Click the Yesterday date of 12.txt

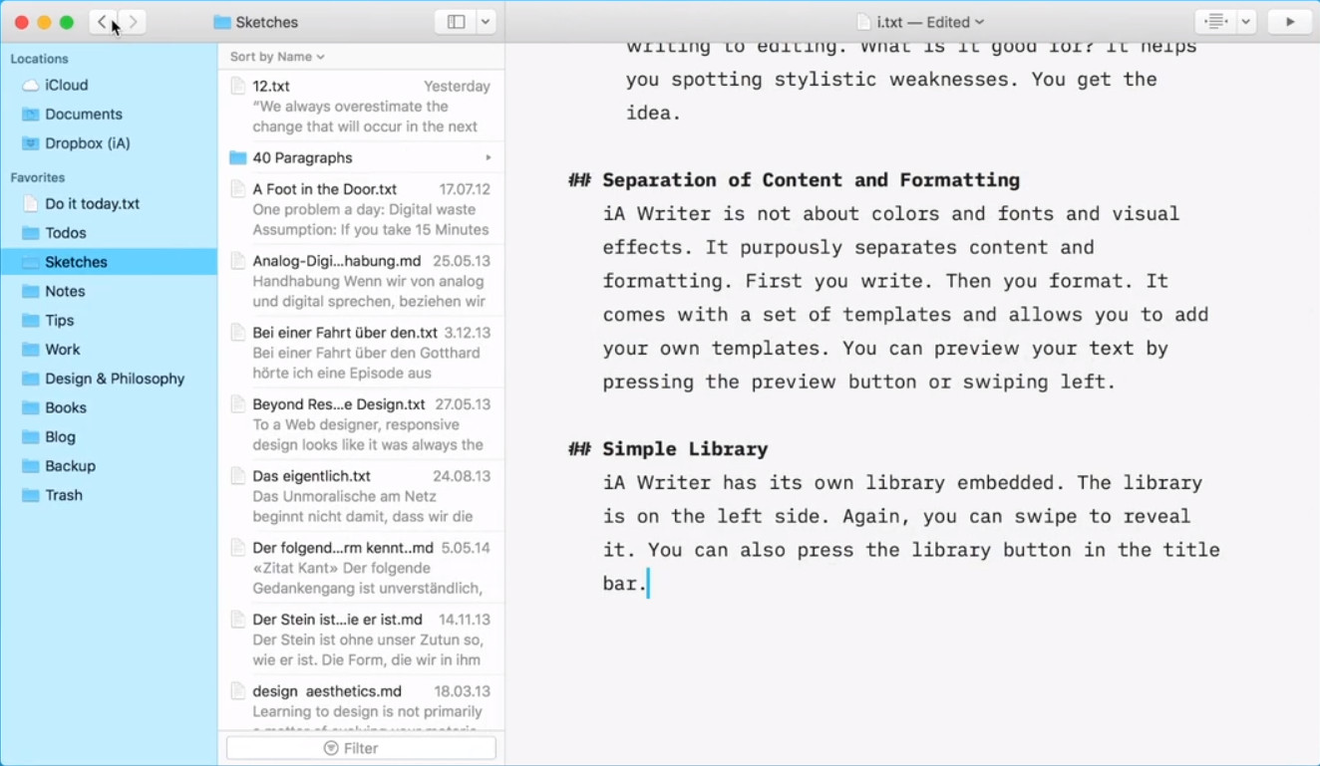coord(457,87)
